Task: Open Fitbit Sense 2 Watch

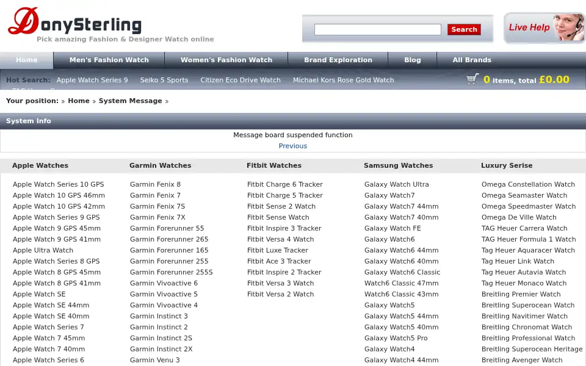Action: pyautogui.click(x=281, y=206)
